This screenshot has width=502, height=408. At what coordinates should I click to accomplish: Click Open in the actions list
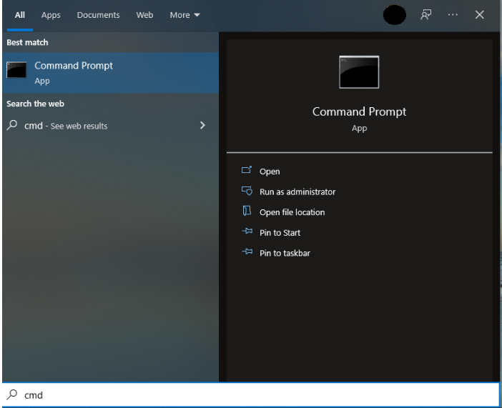(270, 171)
